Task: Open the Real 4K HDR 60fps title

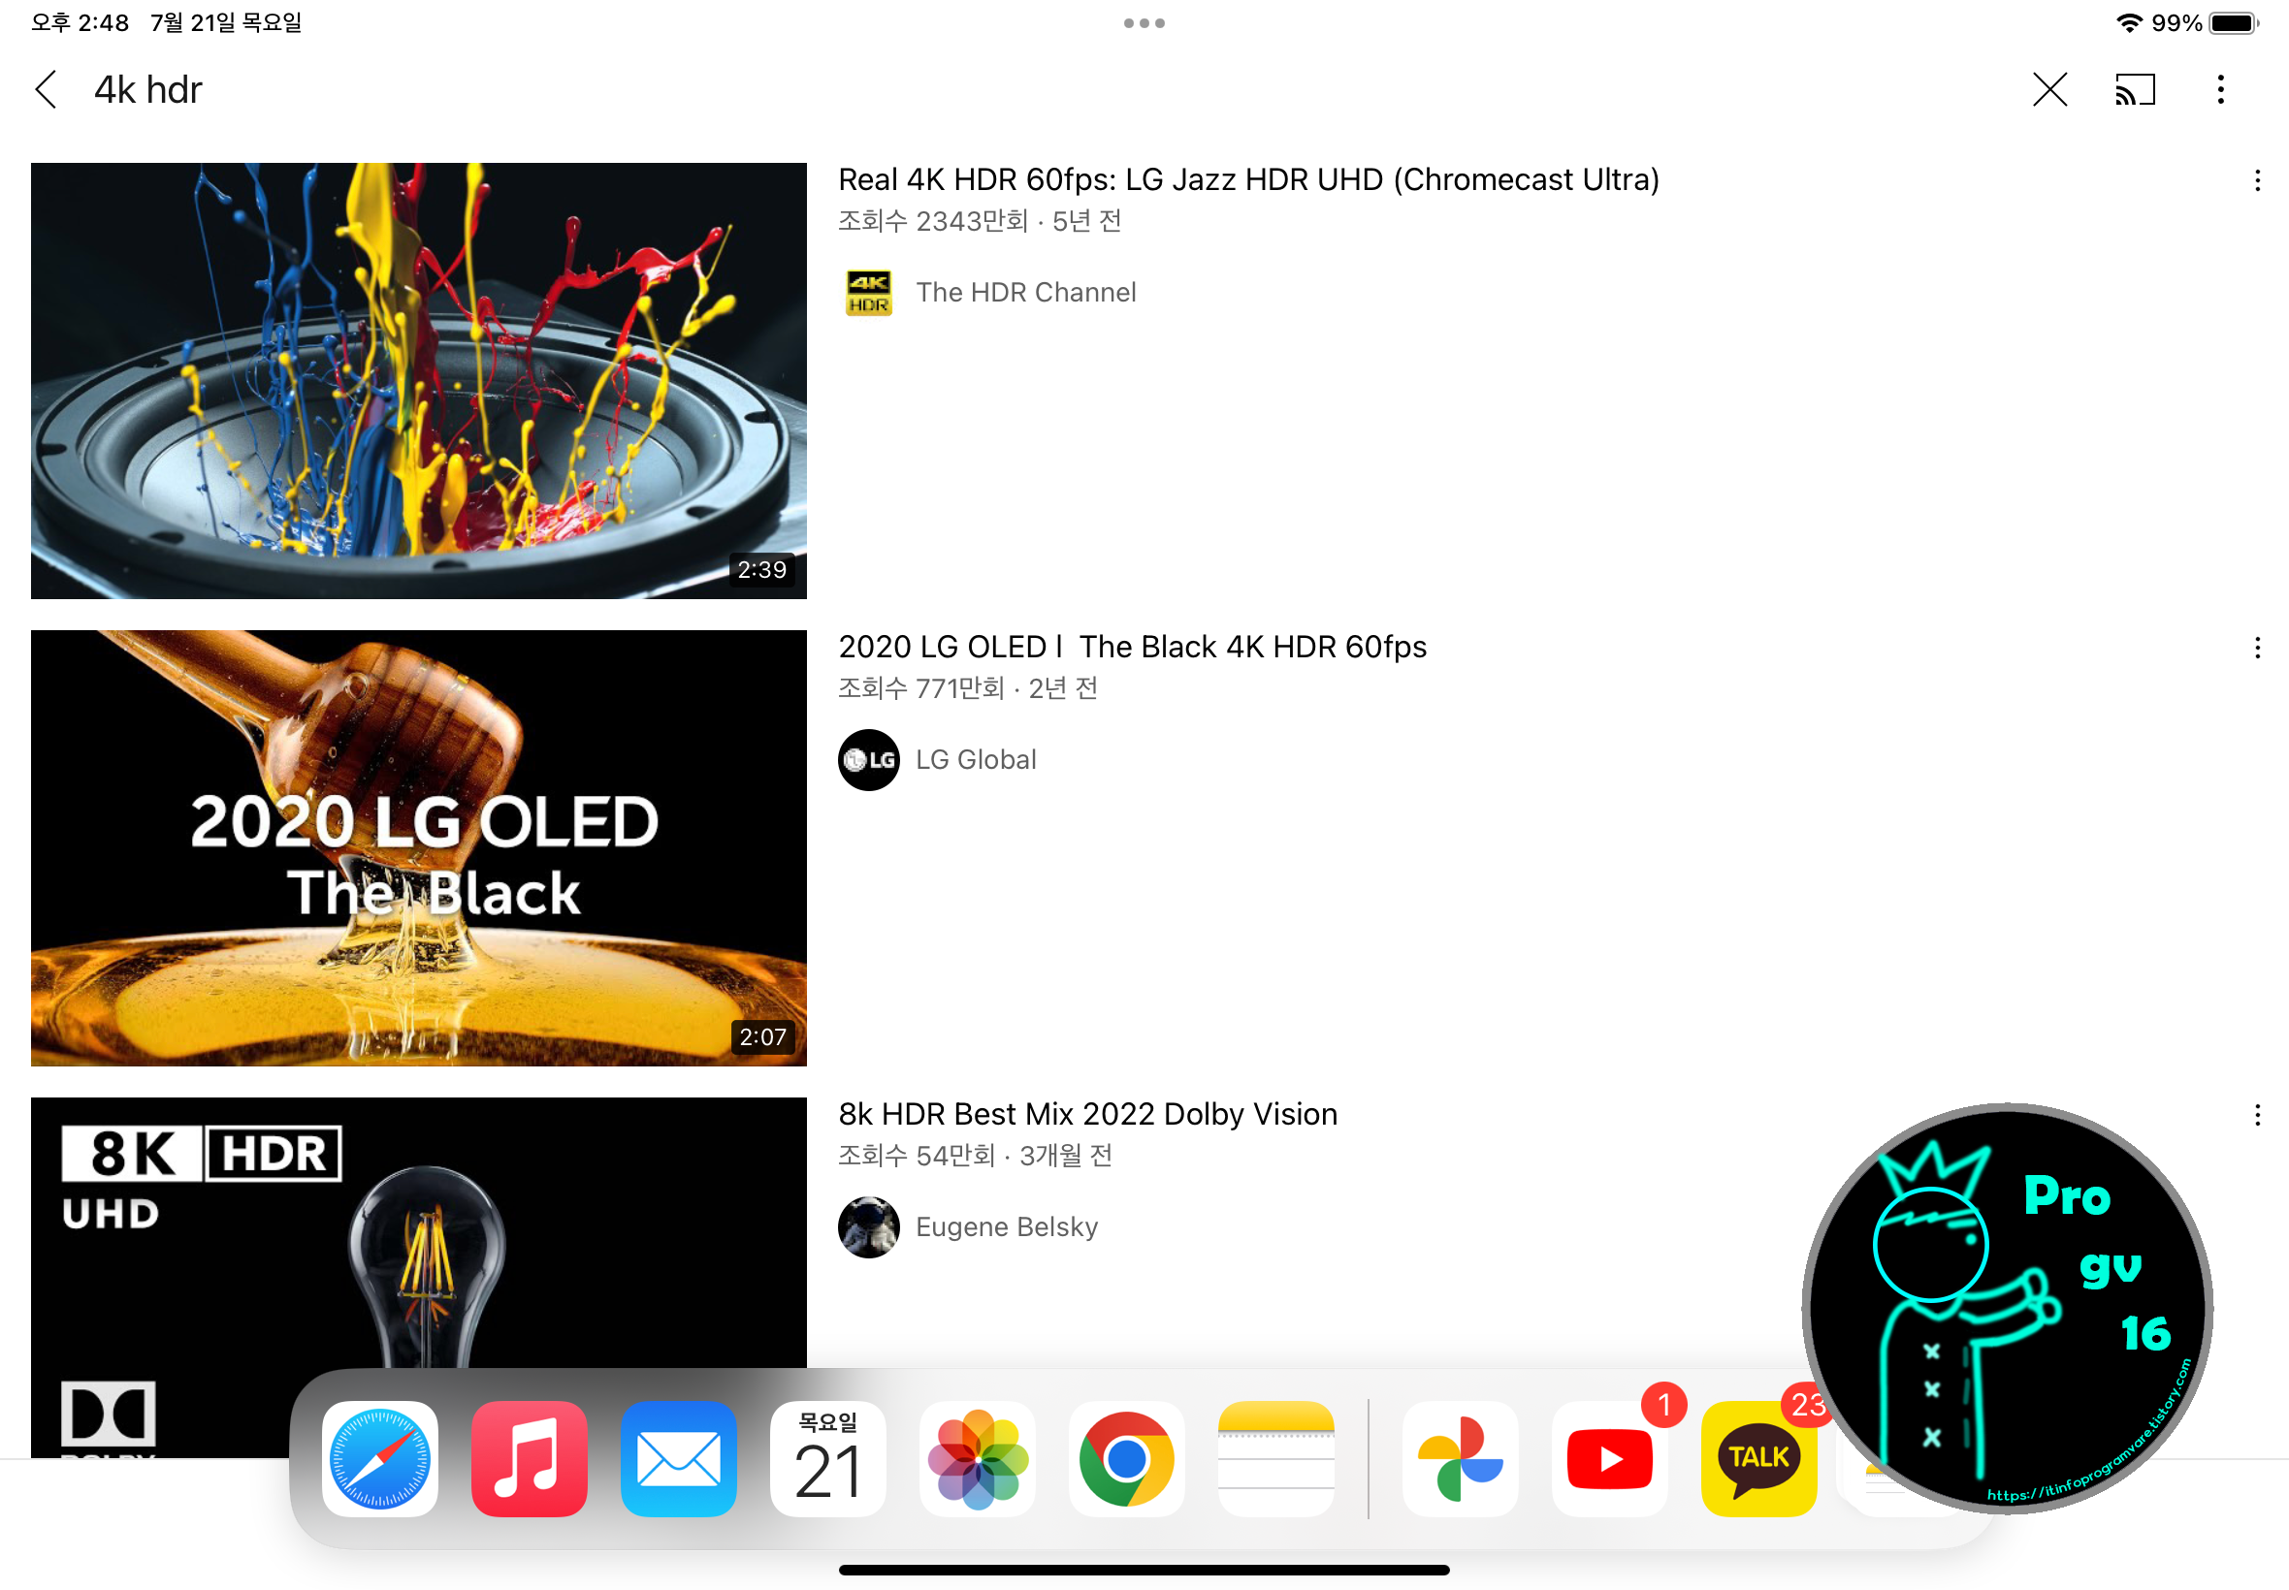Action: tap(1247, 179)
